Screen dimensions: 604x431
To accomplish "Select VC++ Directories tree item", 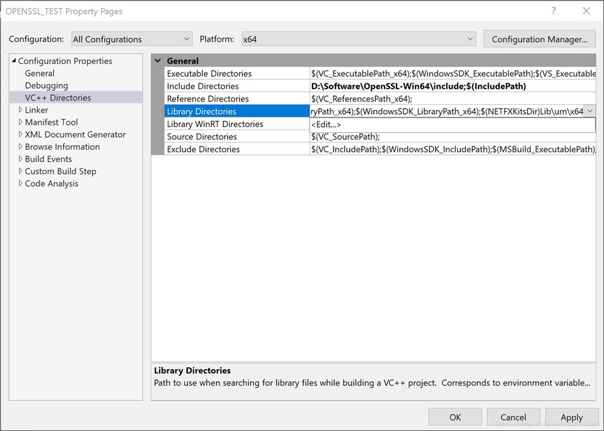I will [58, 97].
